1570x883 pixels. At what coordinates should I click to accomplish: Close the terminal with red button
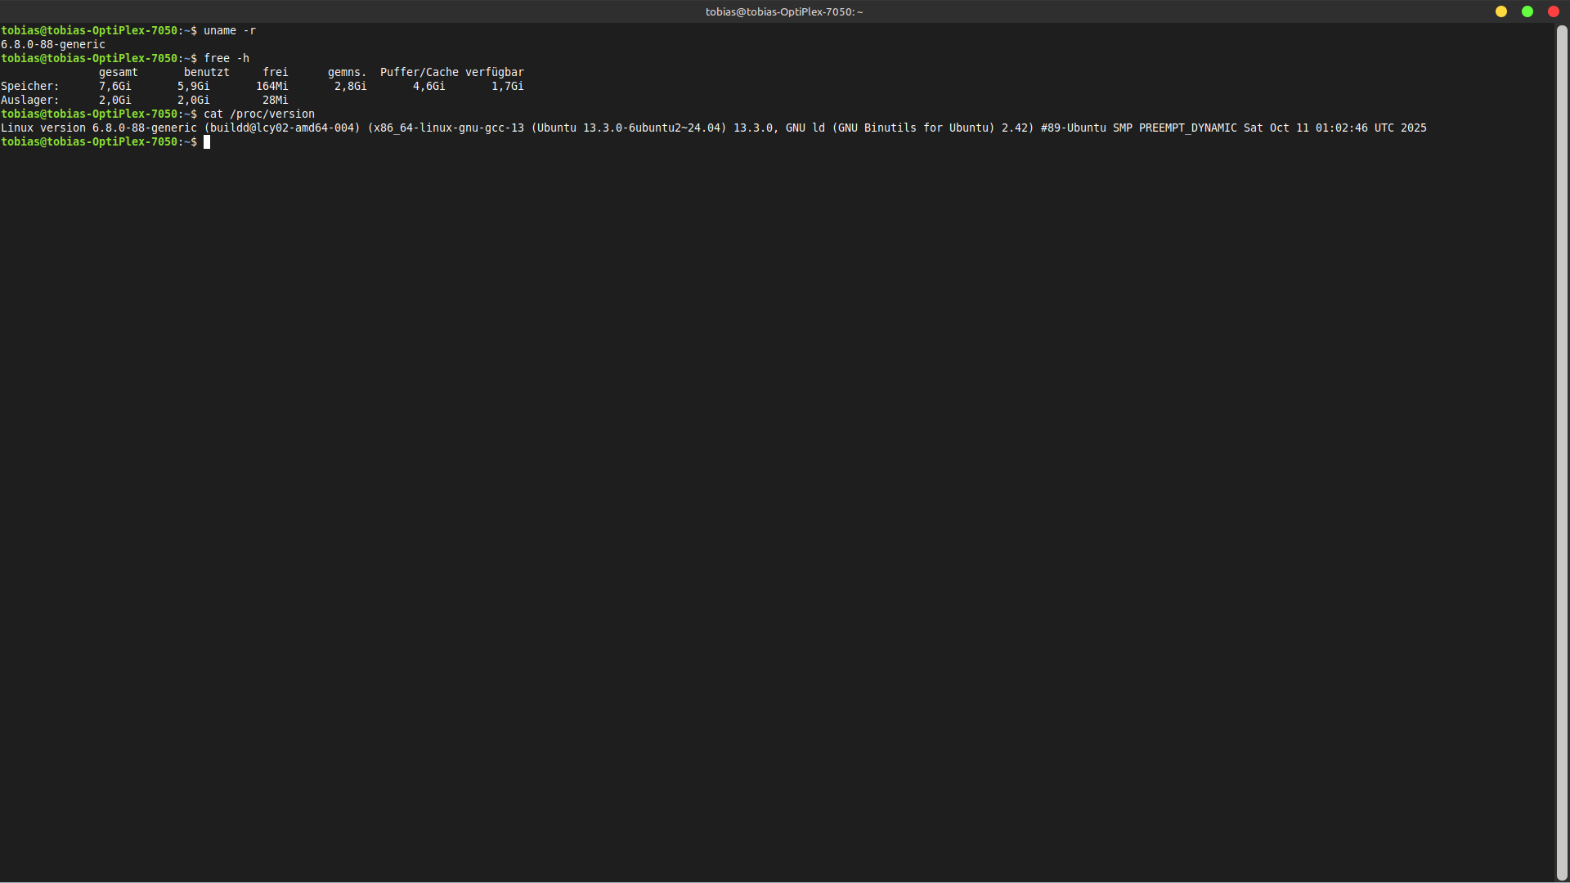[x=1554, y=11]
